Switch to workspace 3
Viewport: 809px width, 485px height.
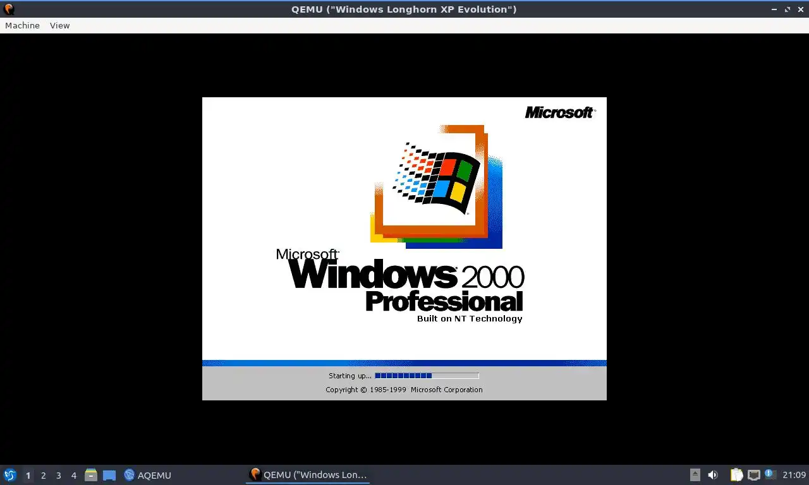[x=58, y=475]
